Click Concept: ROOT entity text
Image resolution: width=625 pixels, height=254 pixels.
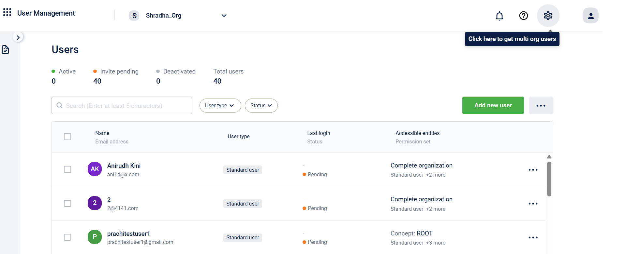(x=411, y=233)
